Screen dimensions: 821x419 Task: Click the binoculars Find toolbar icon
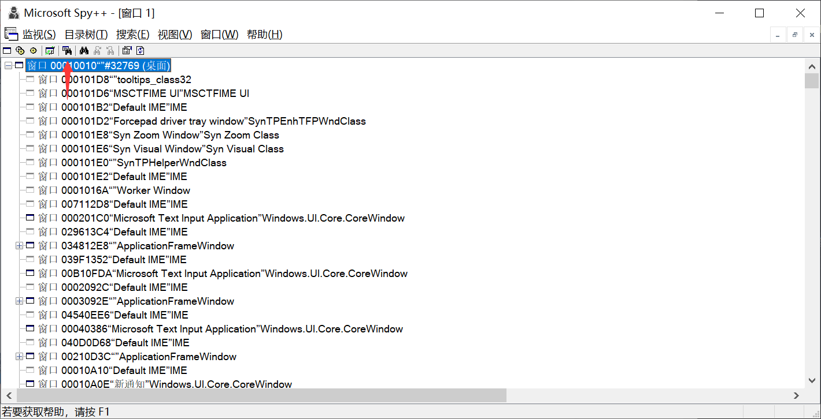click(x=84, y=51)
